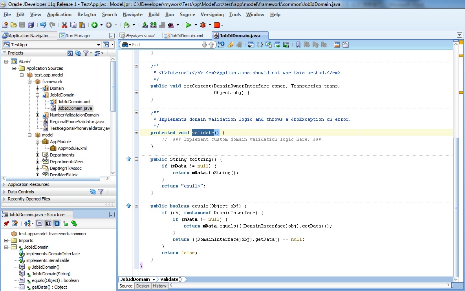The height and width of the screenshot is (291, 465).
Task: Click the Cut scissors icon
Action: coord(64,25)
